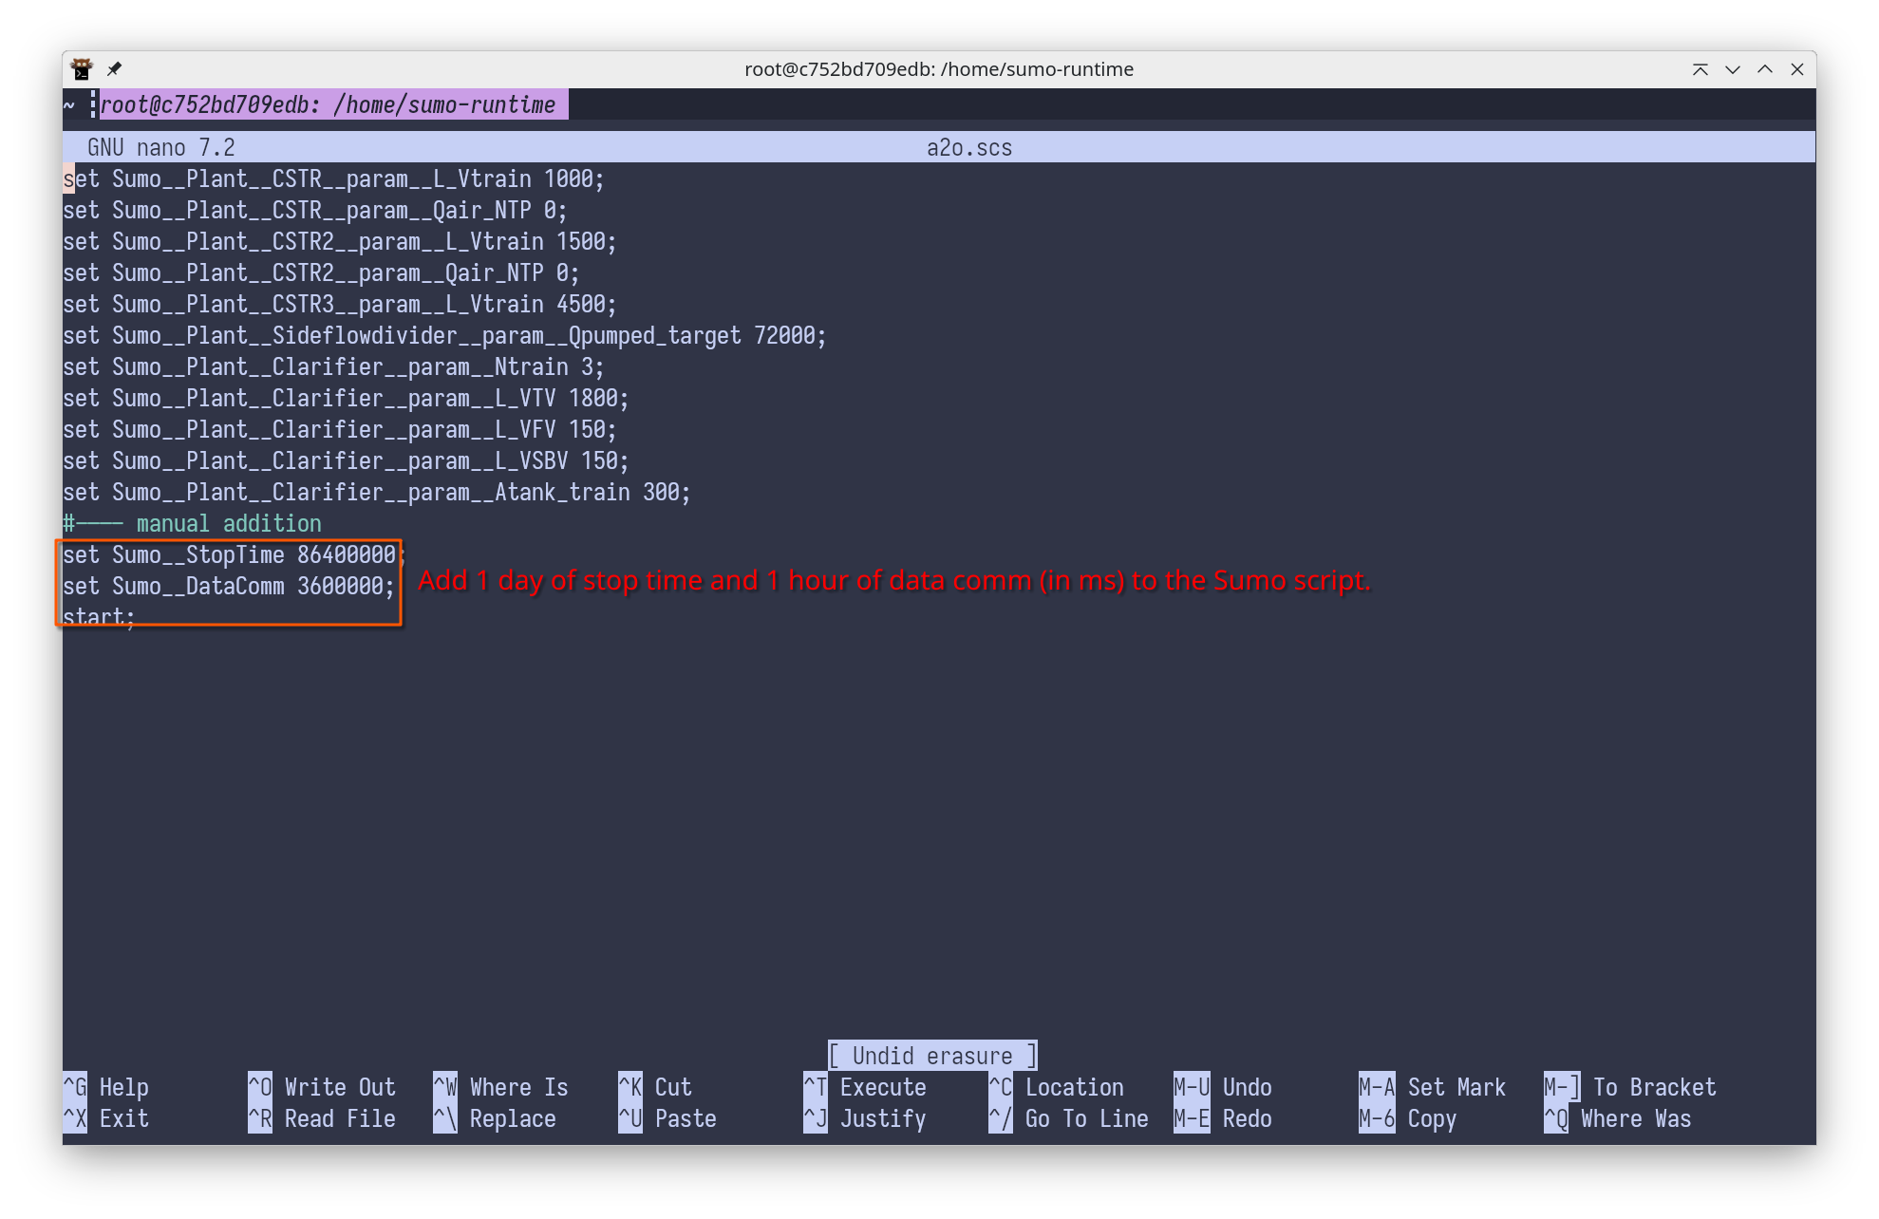Click the M-U Undo shortcut label
Viewport: 1879px width, 1219px height.
(x=1223, y=1087)
